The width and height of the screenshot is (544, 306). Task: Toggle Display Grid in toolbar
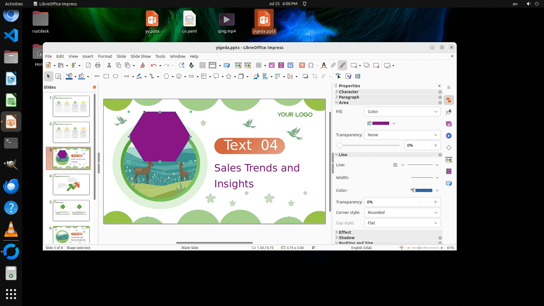[202, 65]
